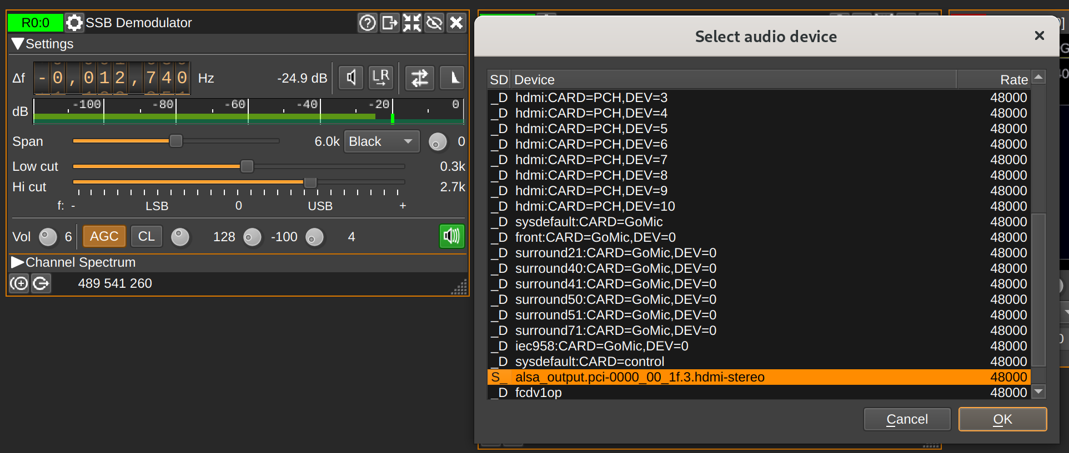Click the green audio output speaker icon
The width and height of the screenshot is (1069, 453).
[451, 236]
